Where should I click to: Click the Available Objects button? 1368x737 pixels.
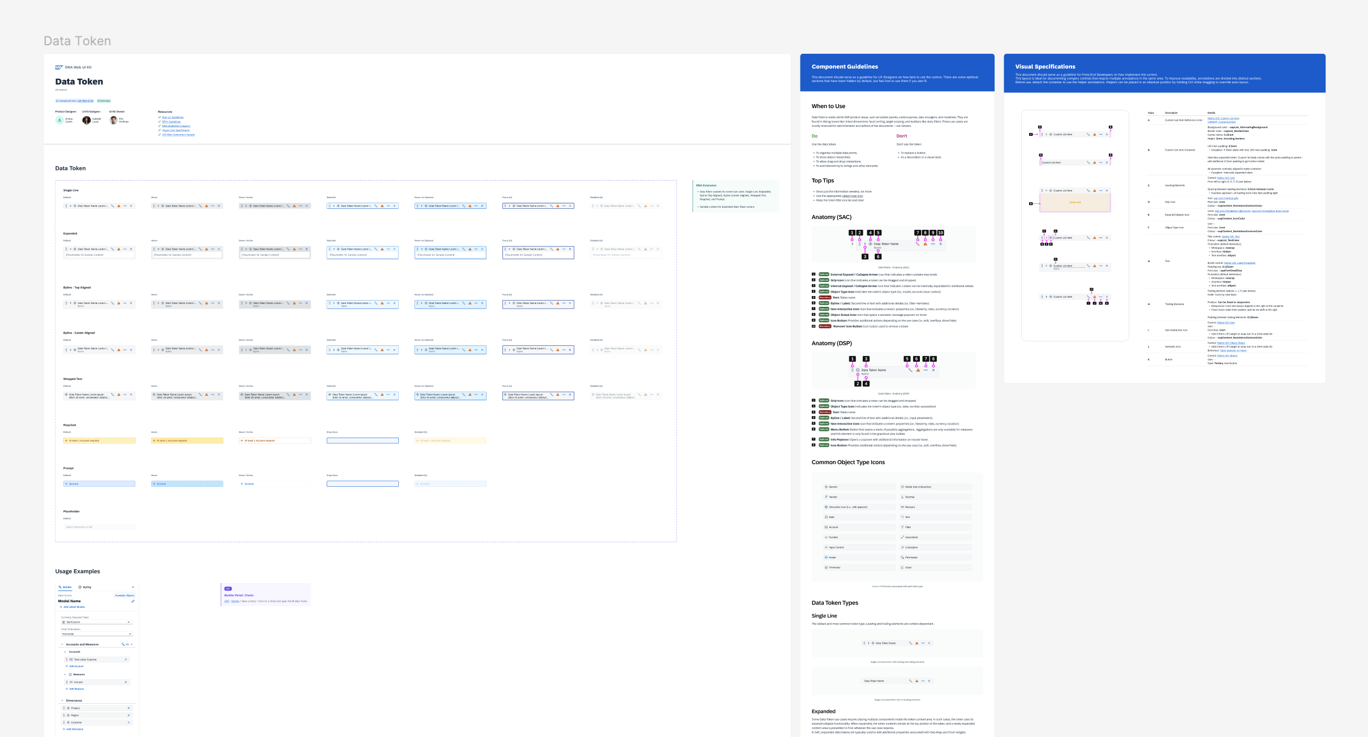pos(124,595)
